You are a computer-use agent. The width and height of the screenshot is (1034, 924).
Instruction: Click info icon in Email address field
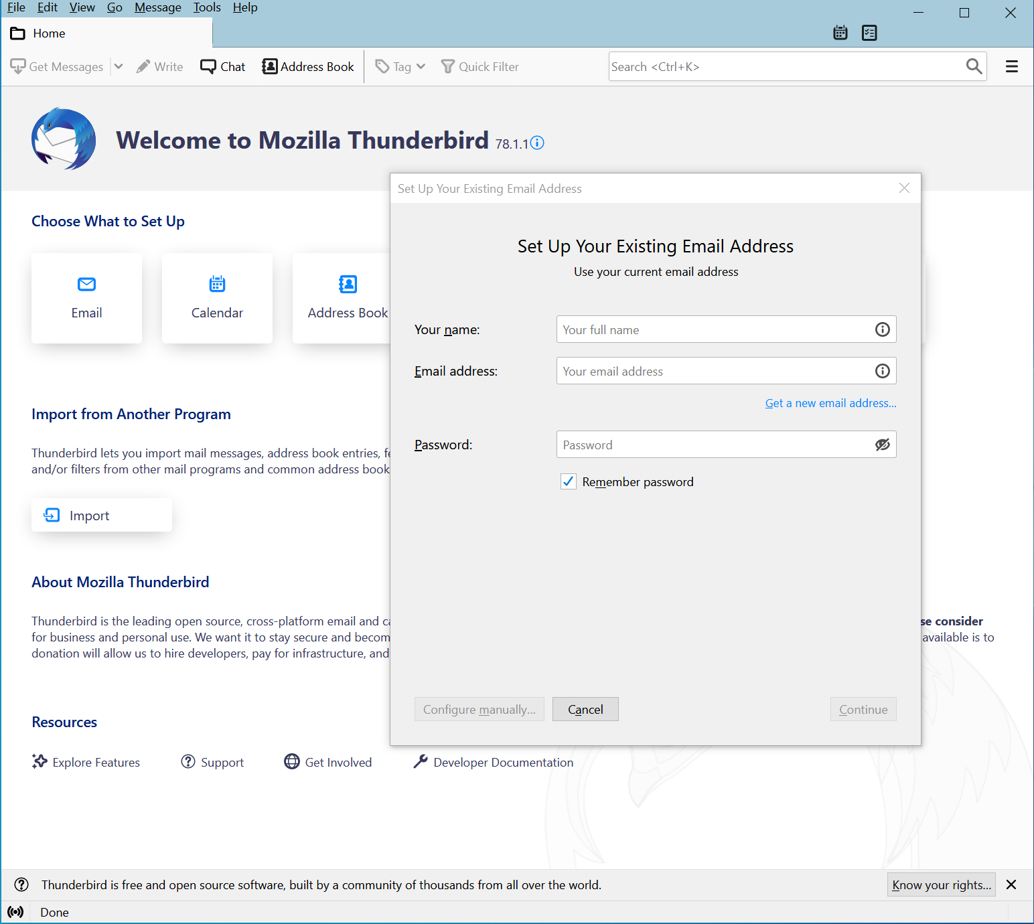[x=882, y=371]
